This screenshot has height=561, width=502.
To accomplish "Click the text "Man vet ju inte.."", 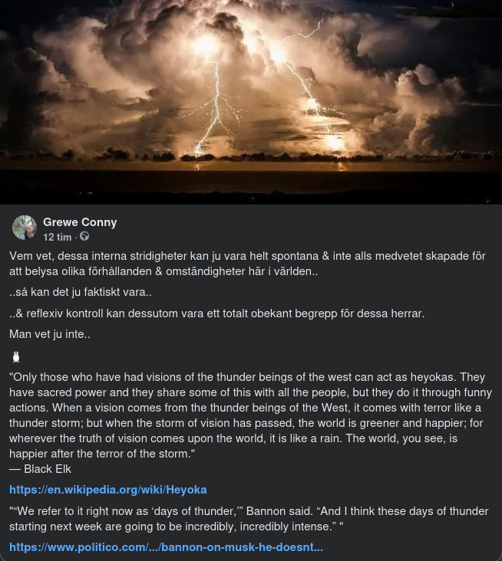I will (50, 333).
